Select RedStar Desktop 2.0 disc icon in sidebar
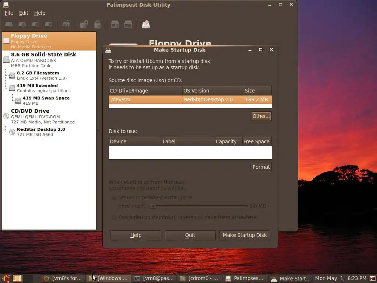377x283 pixels. click(12, 132)
